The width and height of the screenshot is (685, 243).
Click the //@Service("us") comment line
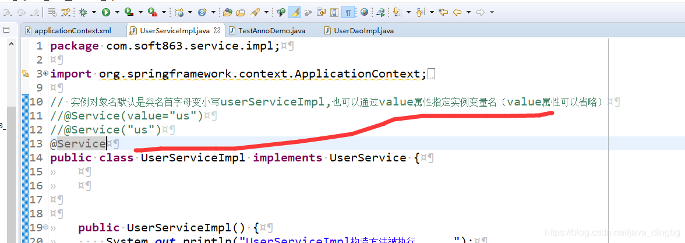(106, 130)
